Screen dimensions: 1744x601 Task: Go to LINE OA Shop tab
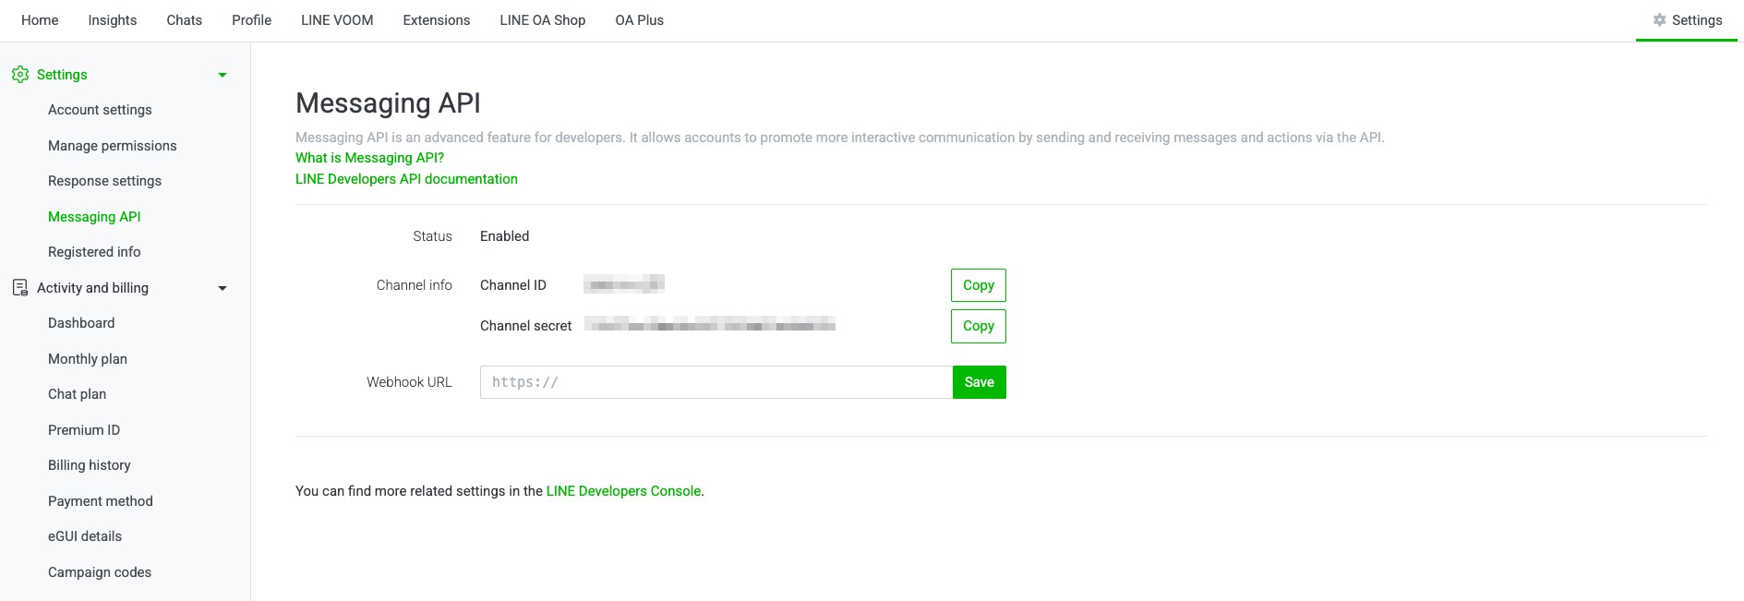543,20
